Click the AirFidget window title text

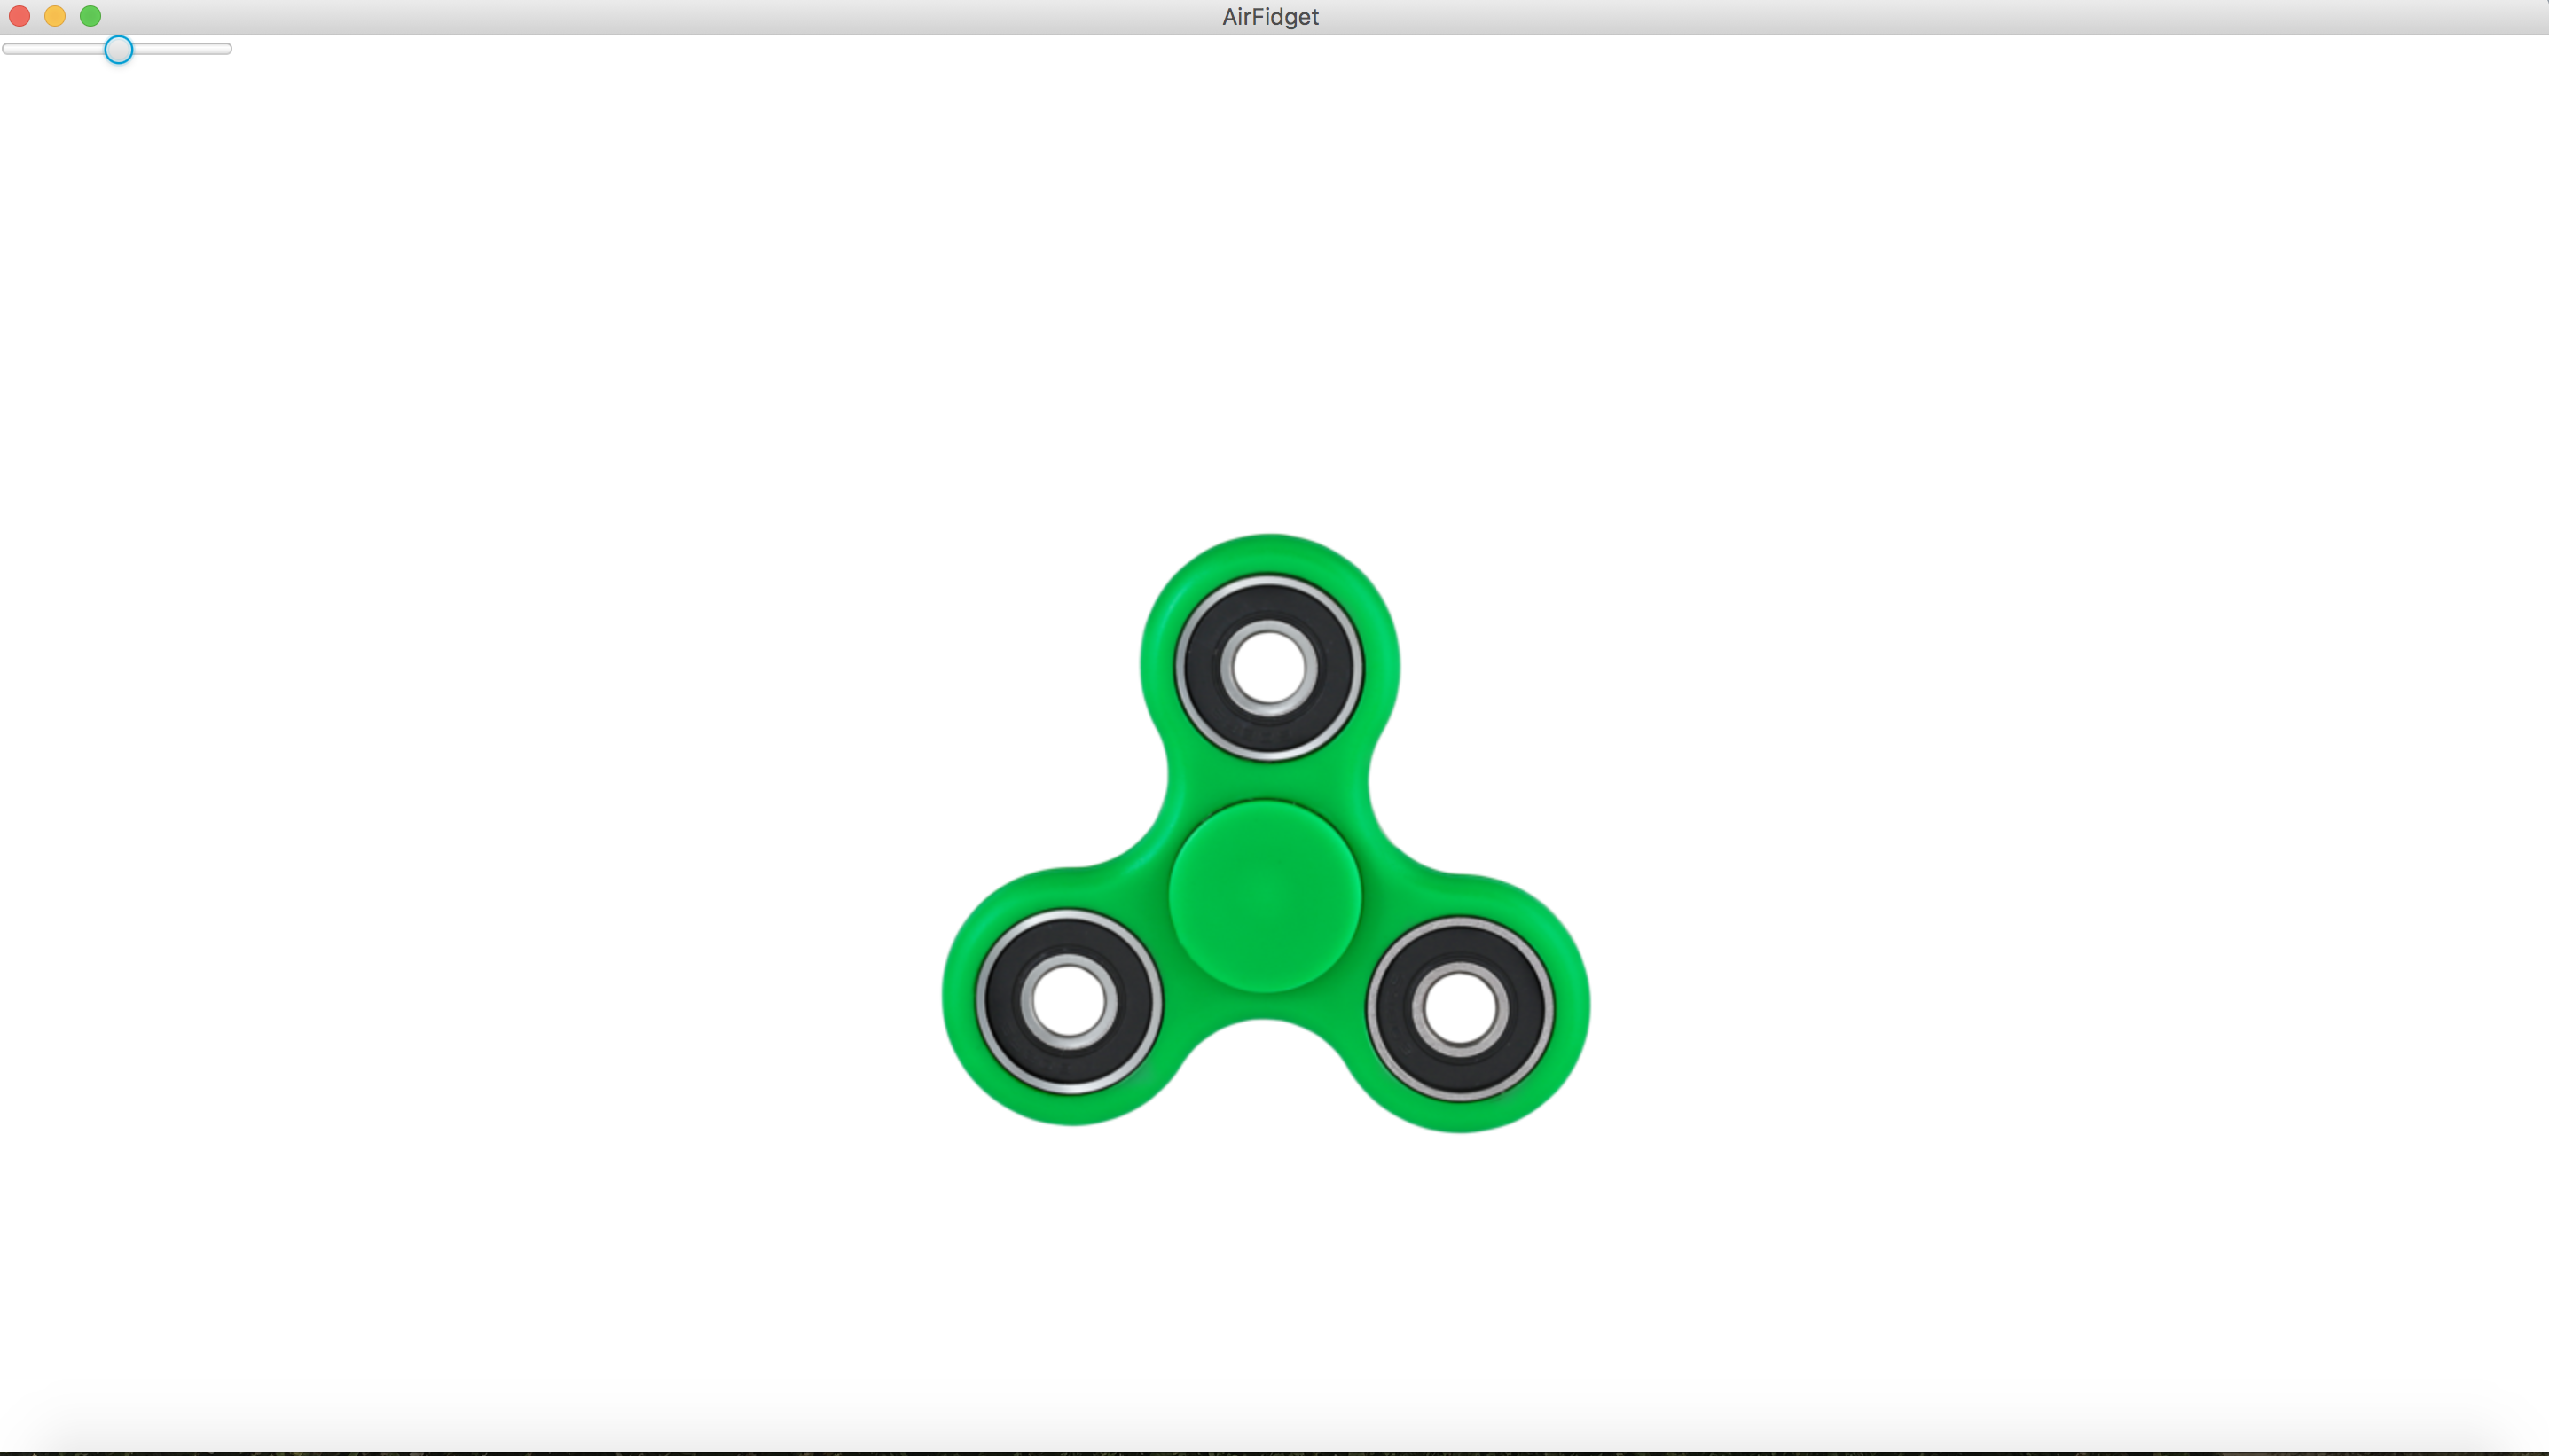click(1270, 17)
